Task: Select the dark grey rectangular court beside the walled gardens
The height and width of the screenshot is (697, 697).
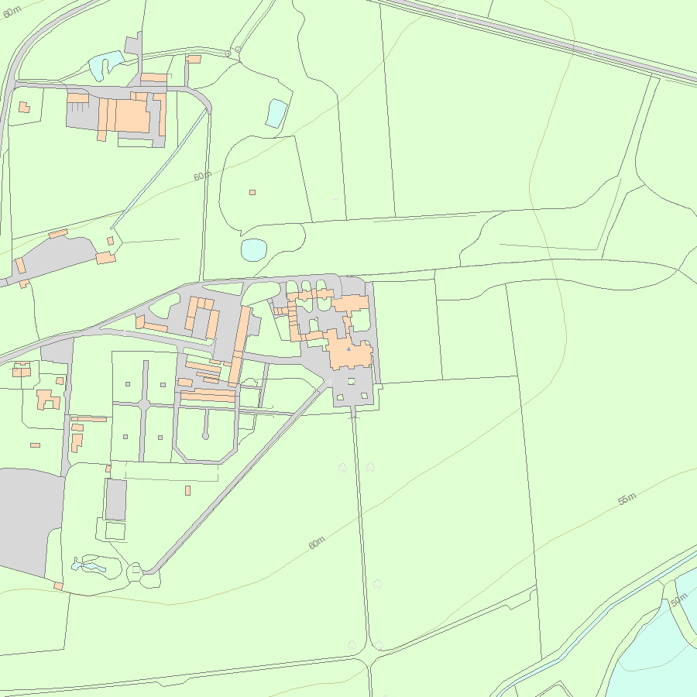Action: [x=116, y=500]
